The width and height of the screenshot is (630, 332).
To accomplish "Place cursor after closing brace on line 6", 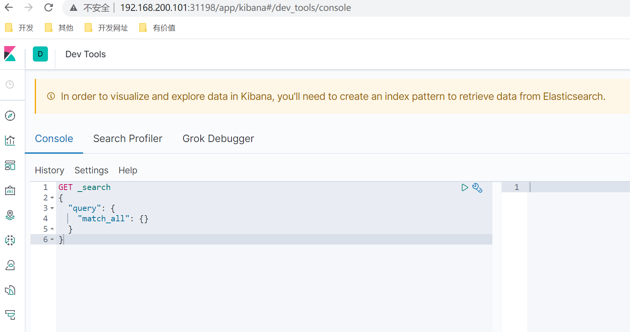I will (64, 240).
